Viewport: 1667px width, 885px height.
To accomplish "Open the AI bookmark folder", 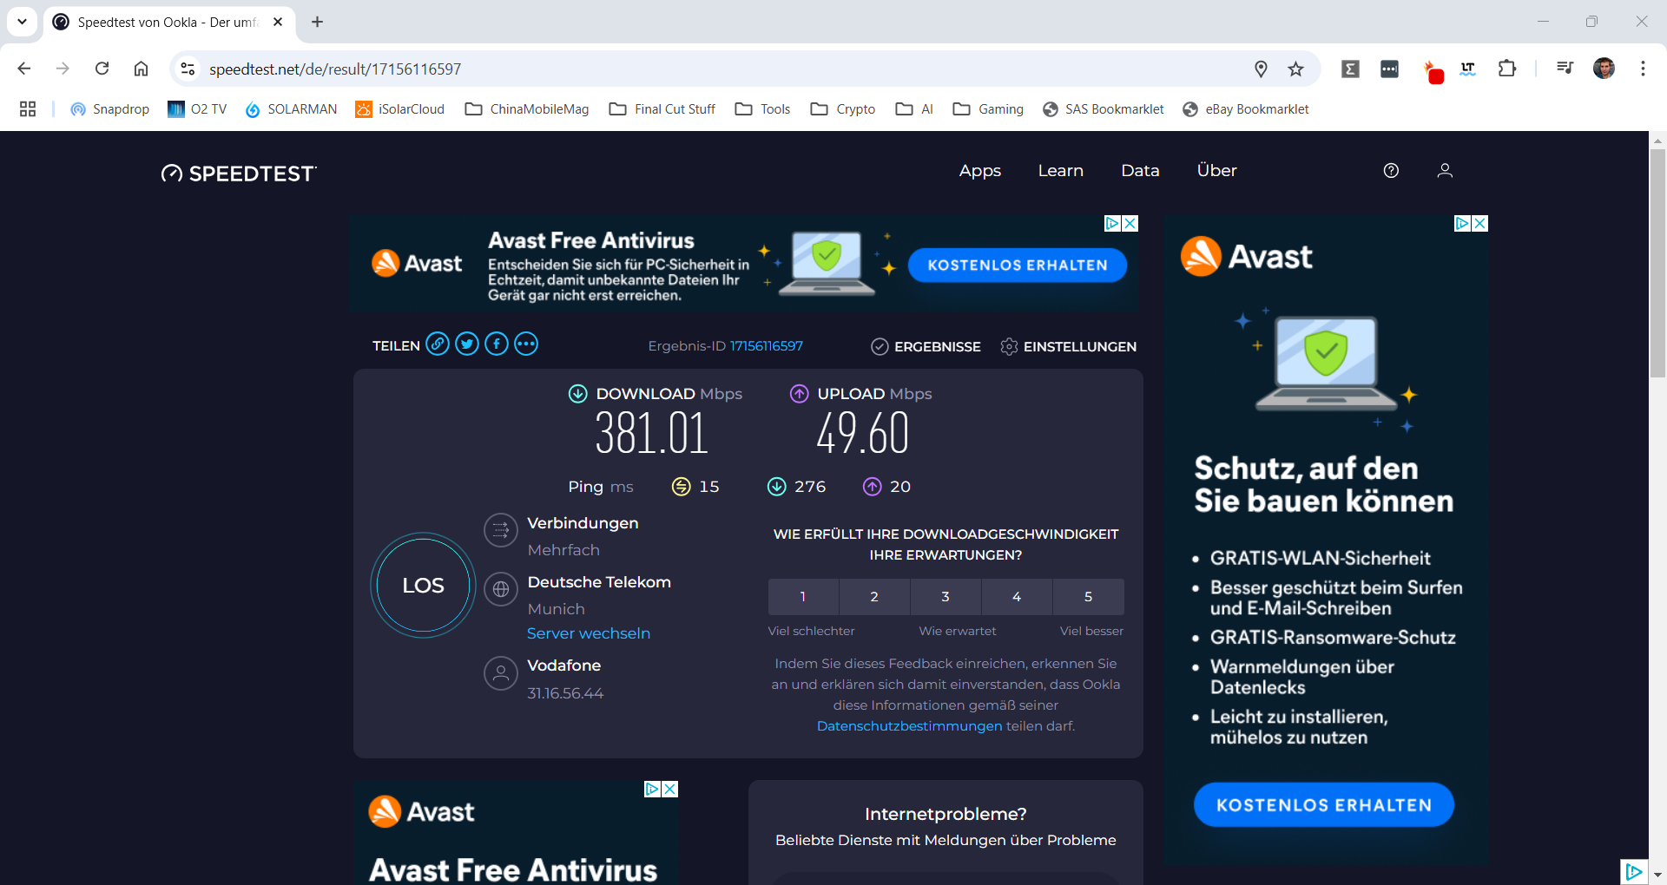I will click(x=914, y=109).
